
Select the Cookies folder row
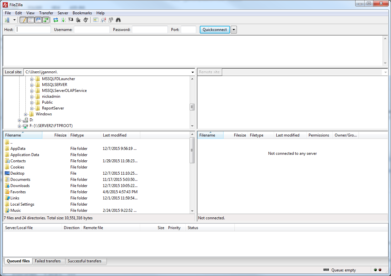pyautogui.click(x=96, y=167)
